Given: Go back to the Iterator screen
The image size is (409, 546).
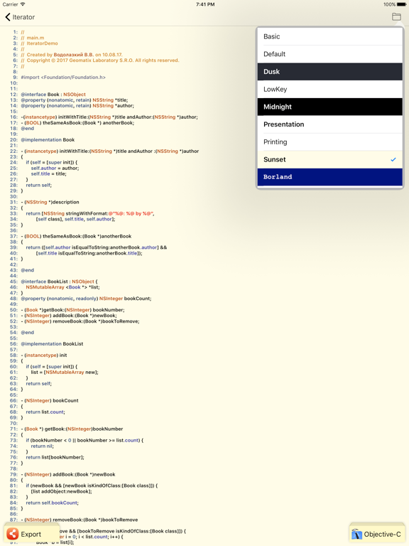Looking at the screenshot, I should pos(20,17).
